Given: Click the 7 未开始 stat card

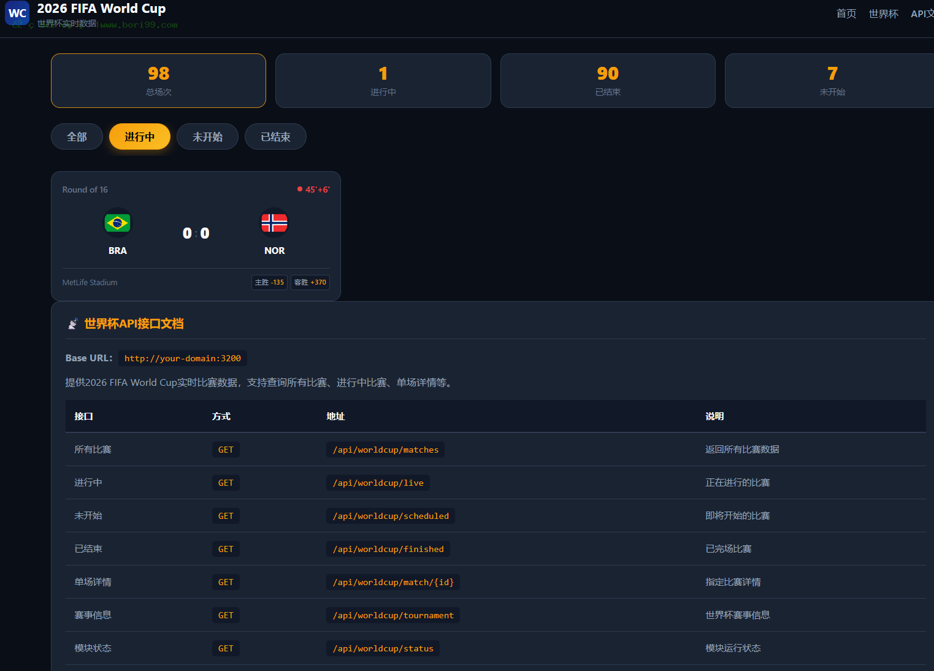Looking at the screenshot, I should [x=830, y=80].
